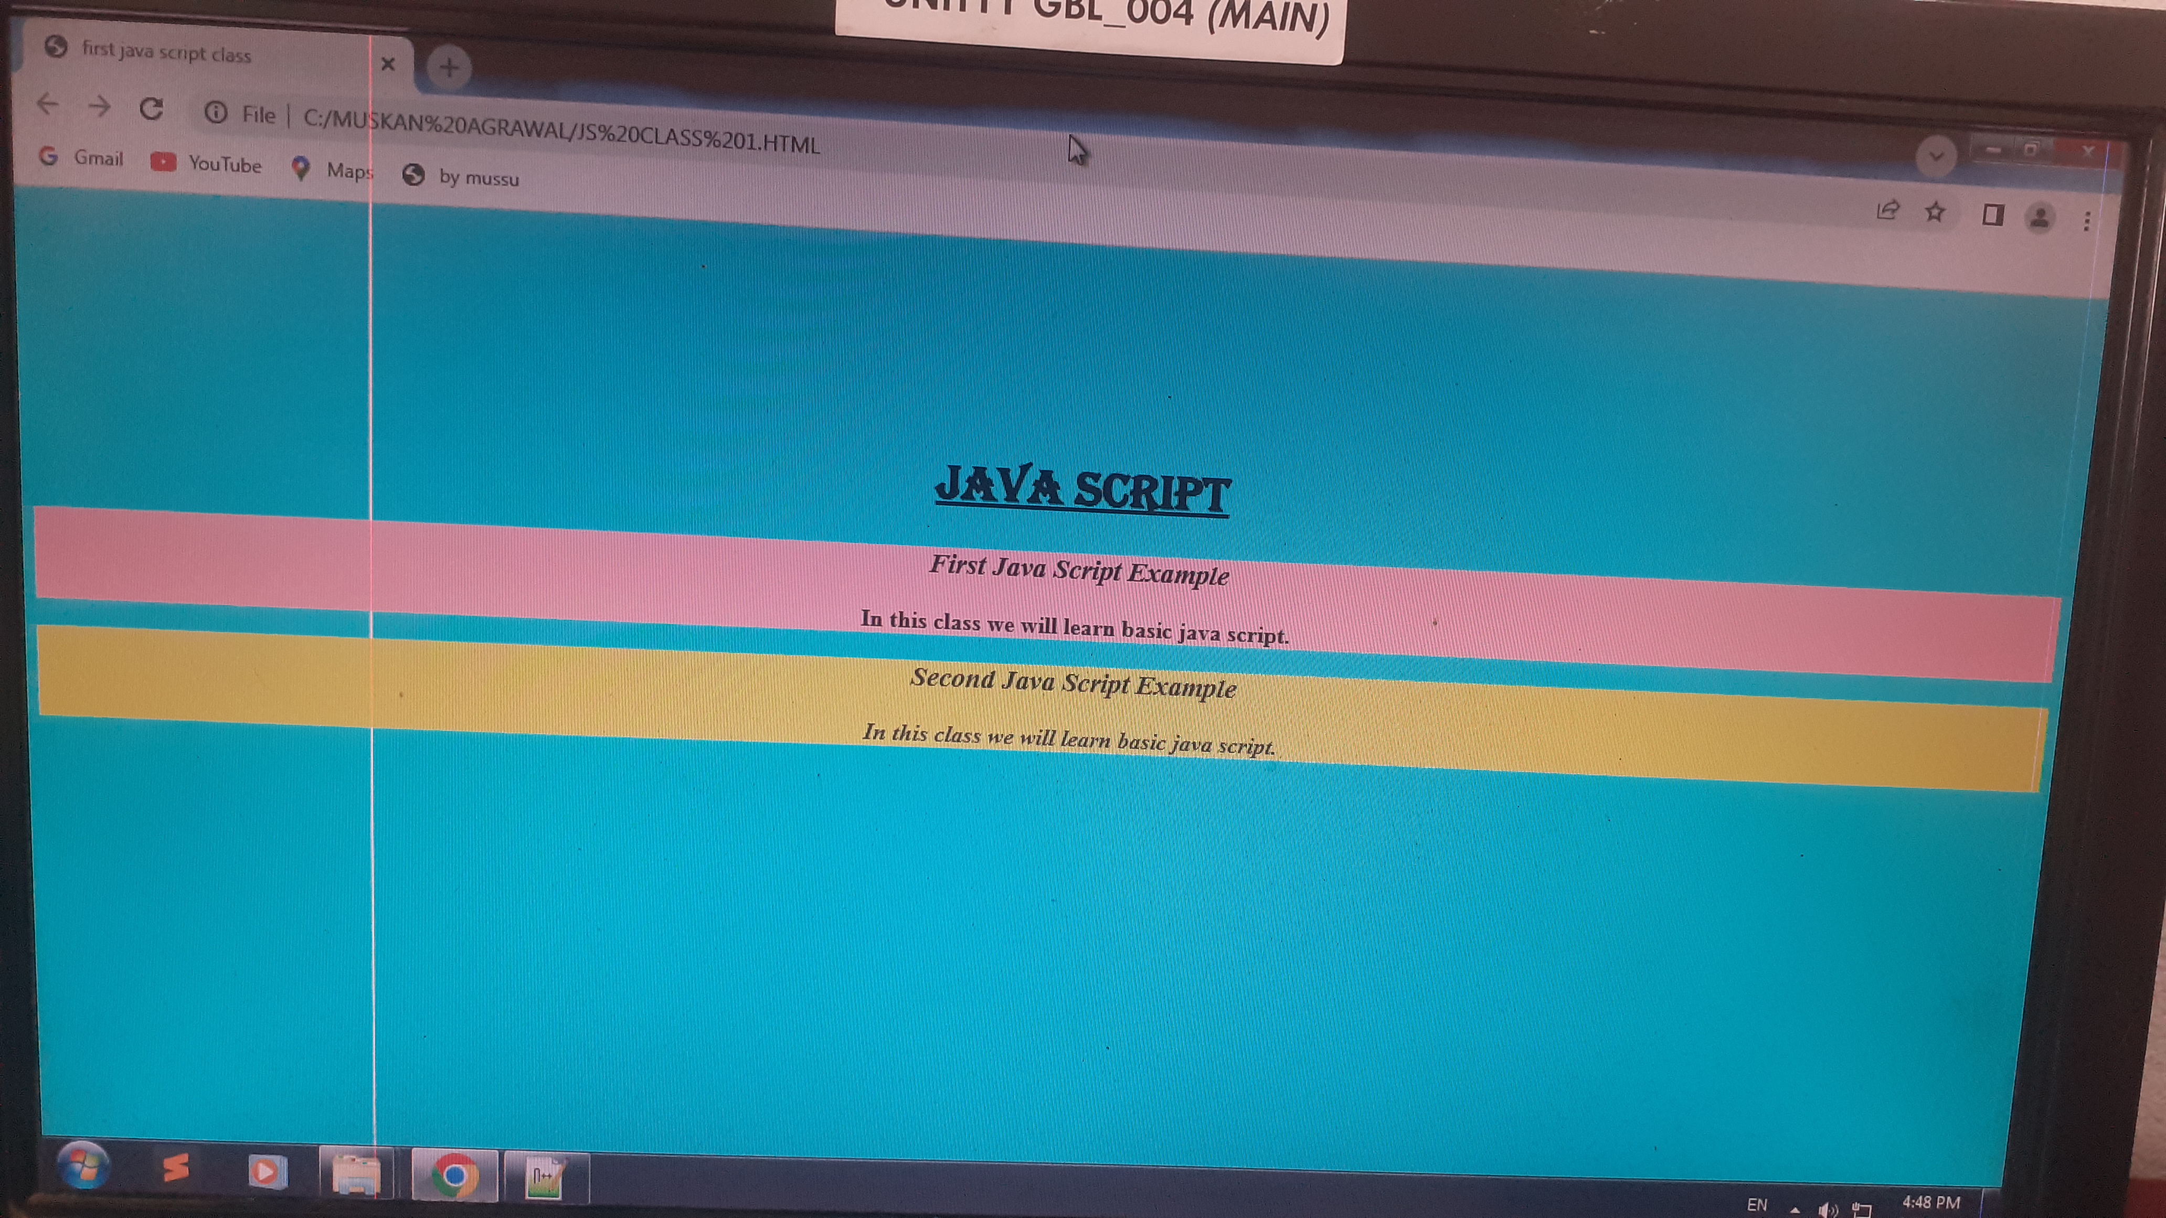
Task: Open the Chrome three-dot menu
Action: point(2087,221)
